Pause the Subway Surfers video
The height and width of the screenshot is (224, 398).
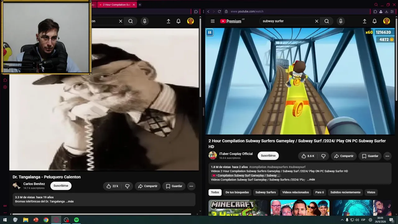210,32
